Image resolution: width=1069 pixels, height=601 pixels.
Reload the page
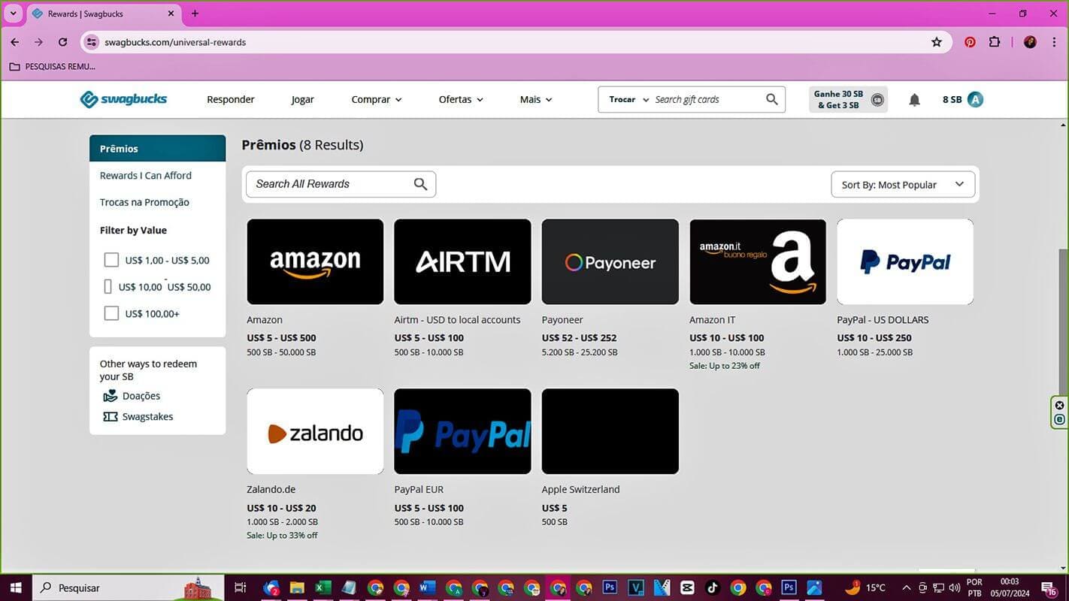[x=63, y=42]
